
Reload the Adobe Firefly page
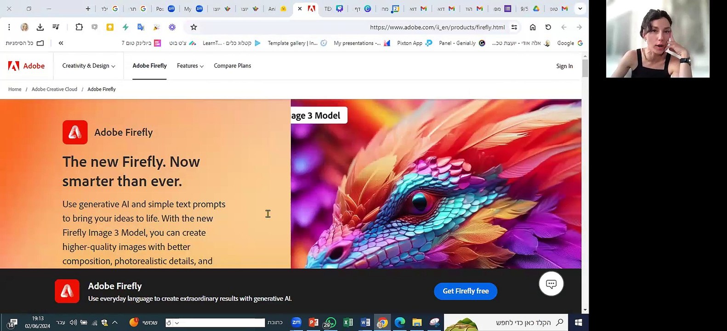pyautogui.click(x=548, y=27)
